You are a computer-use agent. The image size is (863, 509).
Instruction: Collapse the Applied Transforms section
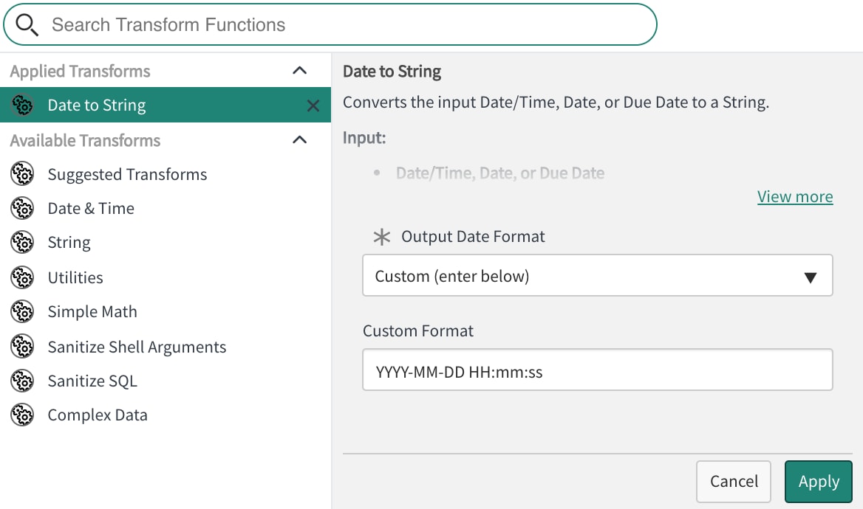coord(299,70)
